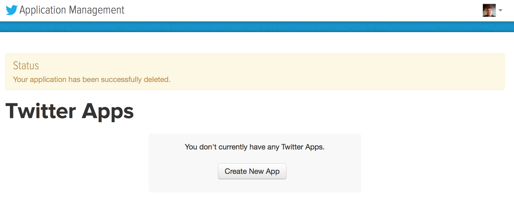Click the word Apps in large heading
Image resolution: width=514 pixels, height=202 pixels.
107,111
